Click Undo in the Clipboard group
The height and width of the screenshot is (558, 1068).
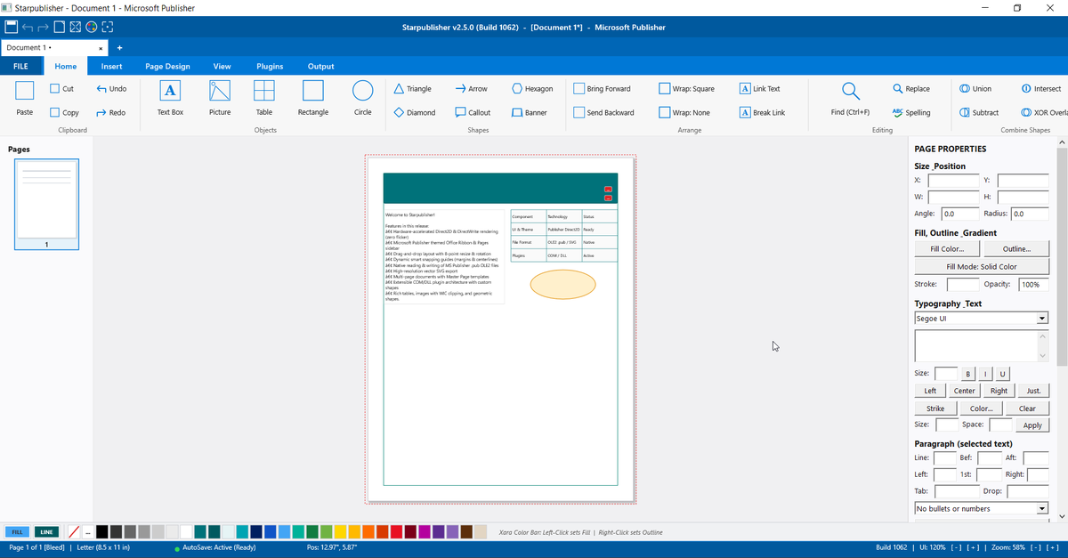(111, 89)
